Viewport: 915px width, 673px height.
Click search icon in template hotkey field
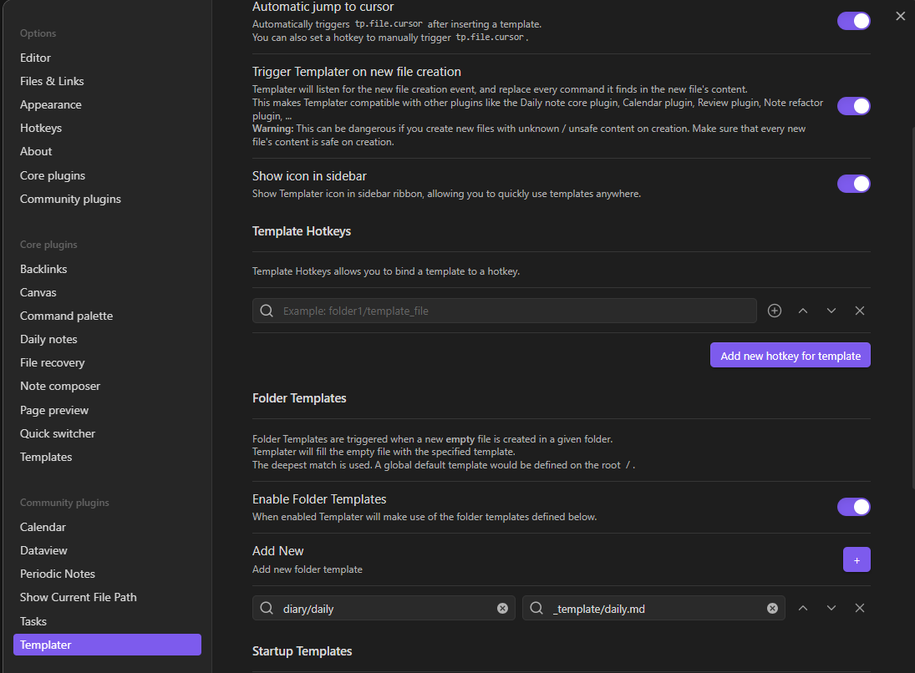[267, 311]
